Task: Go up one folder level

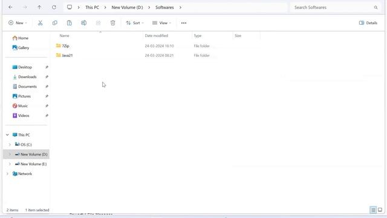Action: tap(39, 7)
